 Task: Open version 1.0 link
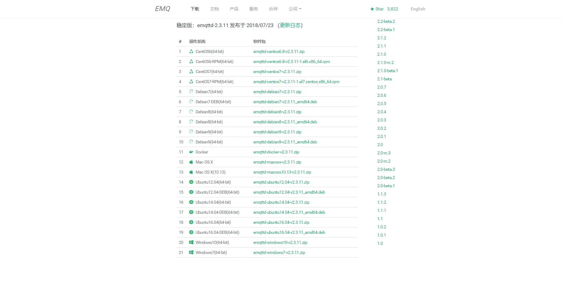click(x=380, y=243)
